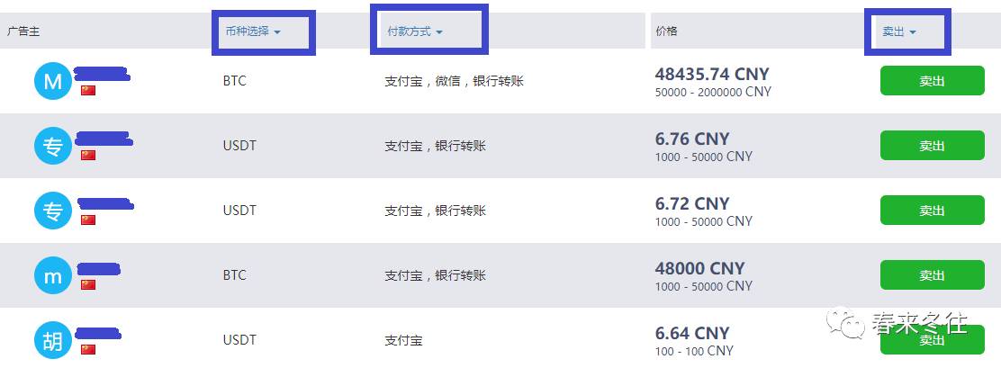Image resolution: width=1001 pixels, height=368 pixels.
Task: Sell USDT at 6.72 CNY
Action: pyautogui.click(x=932, y=211)
